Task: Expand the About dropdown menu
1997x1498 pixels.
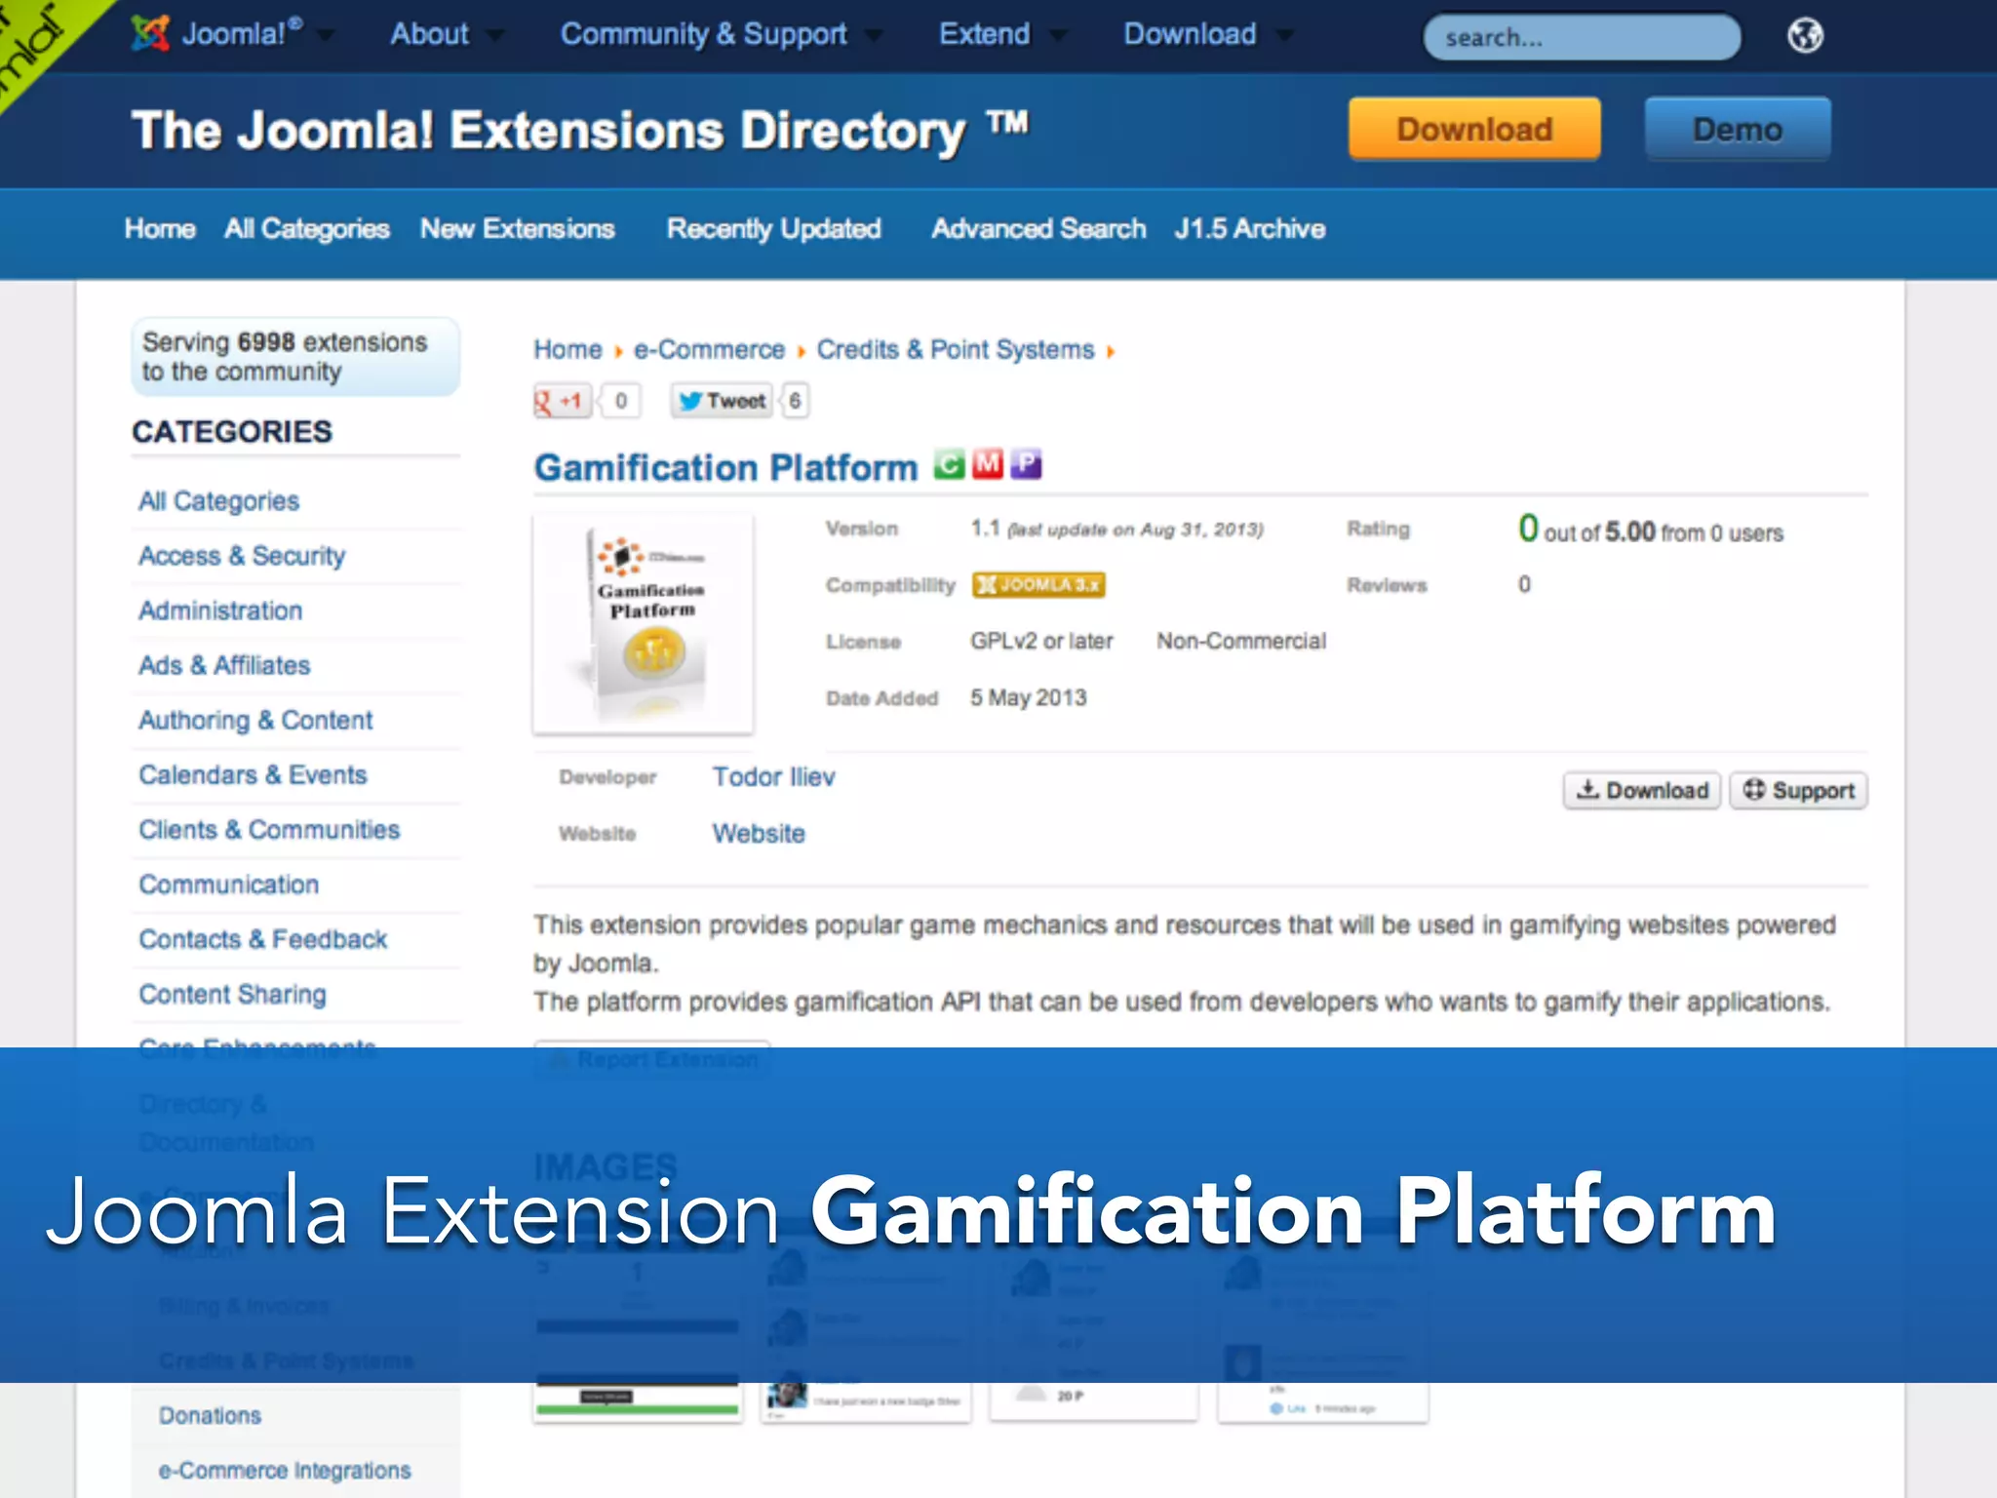Action: (495, 36)
